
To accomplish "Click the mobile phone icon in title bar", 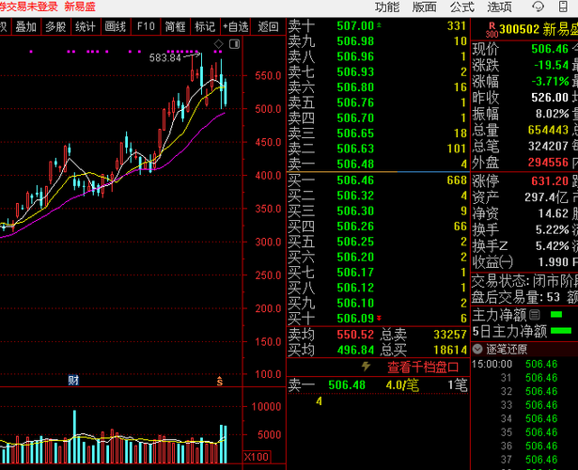I will [563, 7].
